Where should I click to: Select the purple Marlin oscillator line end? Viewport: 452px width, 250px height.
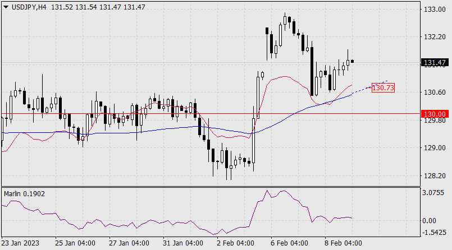351,218
